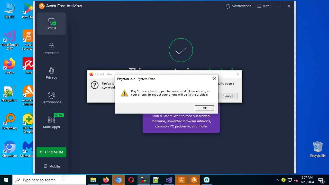Screen dimensions: 329x185
Task: Open File Explorer from taskbar
Action: tap(93, 180)
